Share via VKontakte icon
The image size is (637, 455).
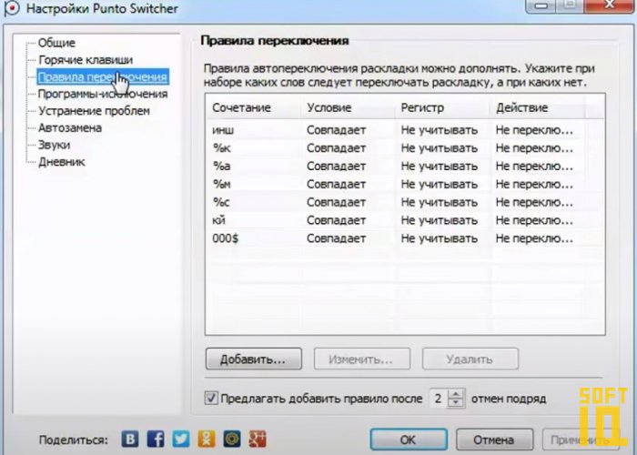[130, 440]
